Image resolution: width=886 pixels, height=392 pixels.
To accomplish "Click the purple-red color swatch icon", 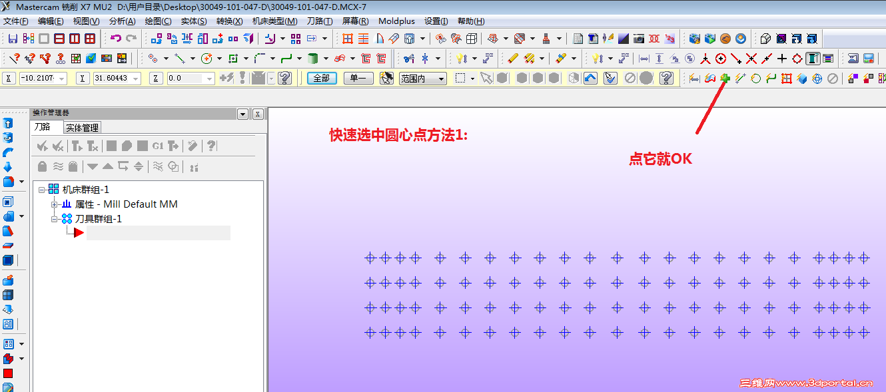I will [853, 79].
